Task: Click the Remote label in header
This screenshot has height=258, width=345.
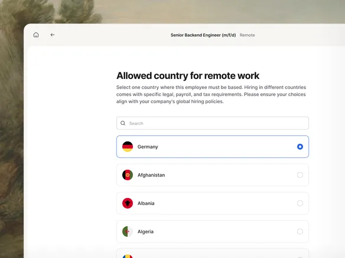Action: tap(248, 35)
